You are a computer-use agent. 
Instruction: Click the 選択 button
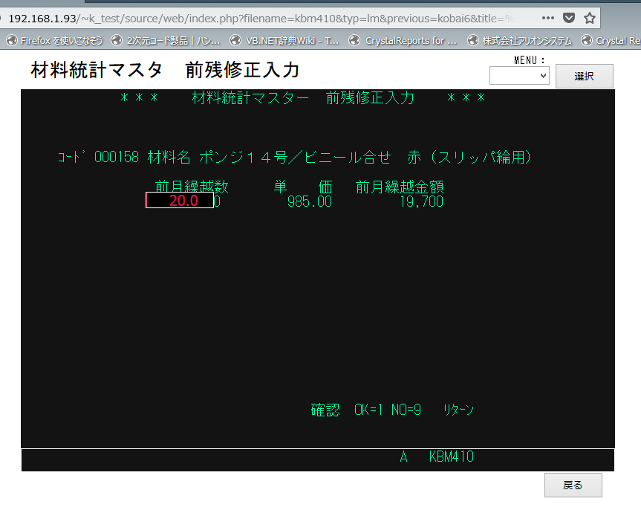tap(584, 76)
